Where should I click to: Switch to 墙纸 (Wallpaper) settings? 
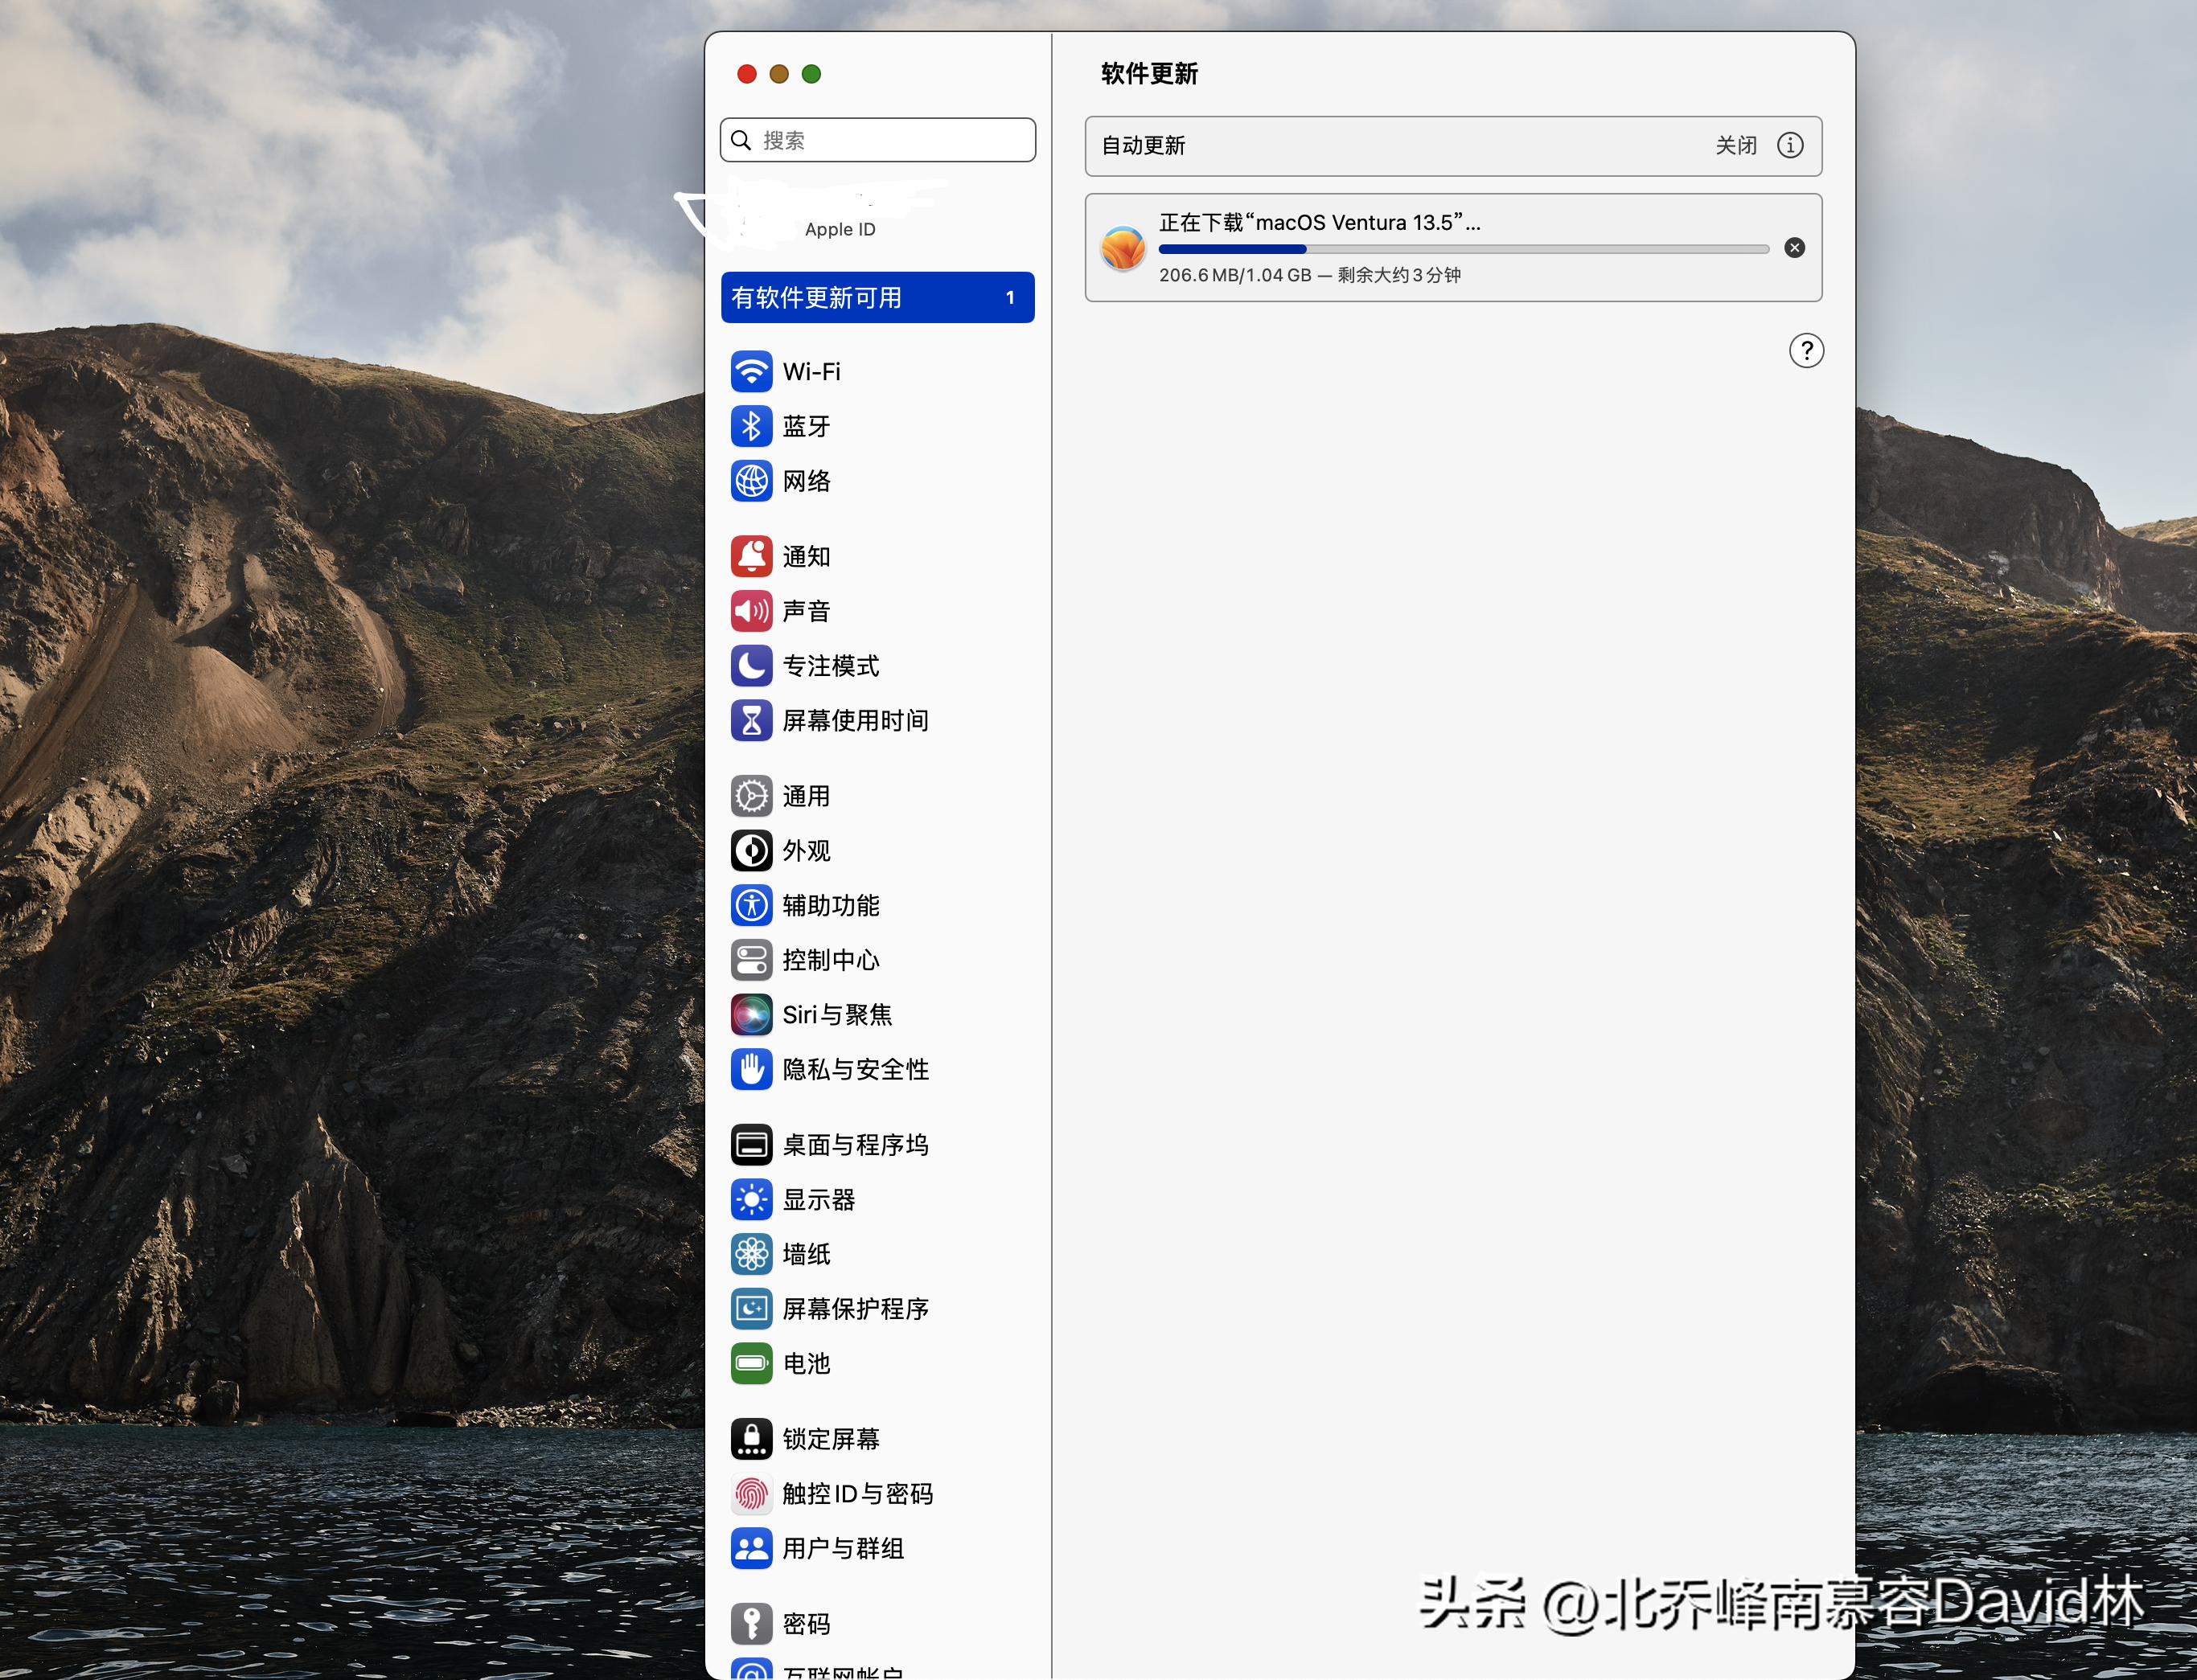805,1254
